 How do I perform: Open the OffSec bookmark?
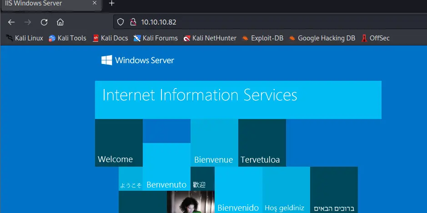point(375,38)
